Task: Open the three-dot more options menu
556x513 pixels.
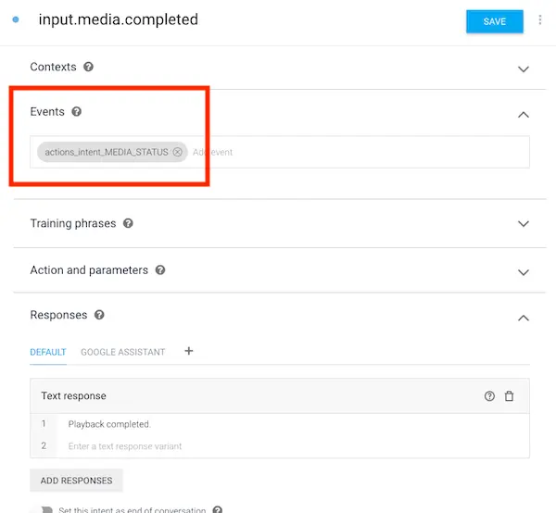Action: (x=540, y=19)
